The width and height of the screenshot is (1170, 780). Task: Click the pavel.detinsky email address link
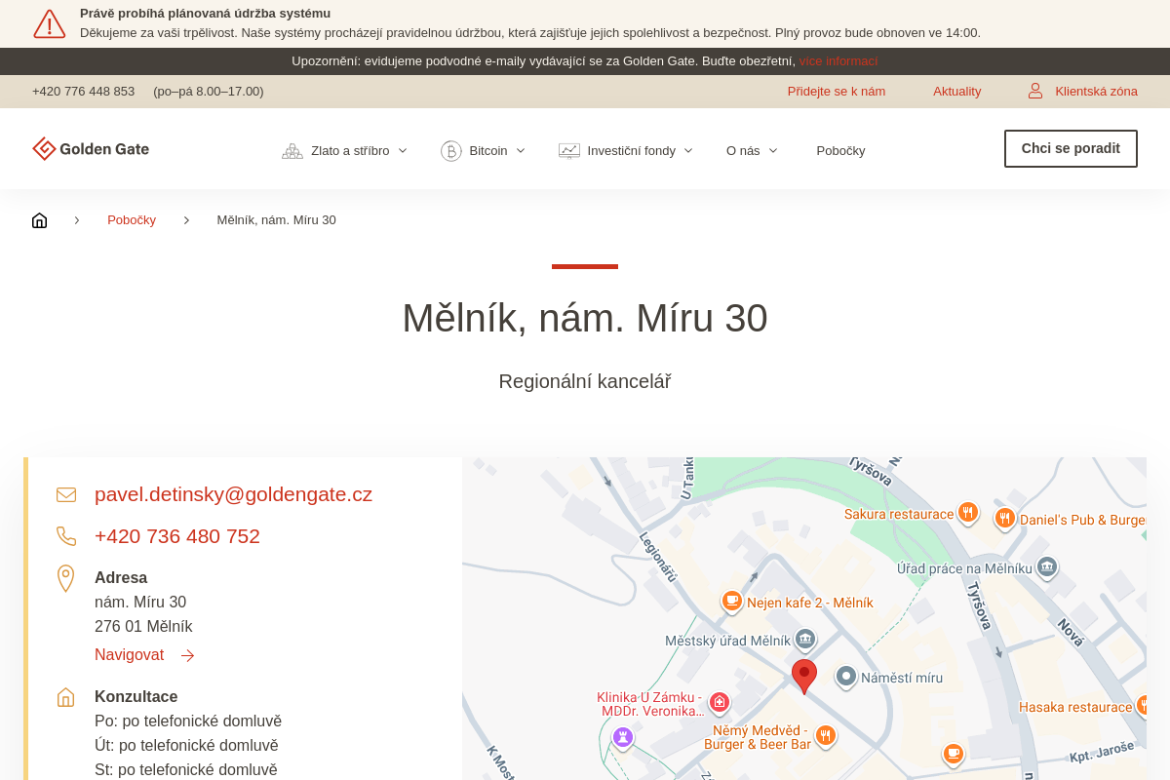[233, 494]
